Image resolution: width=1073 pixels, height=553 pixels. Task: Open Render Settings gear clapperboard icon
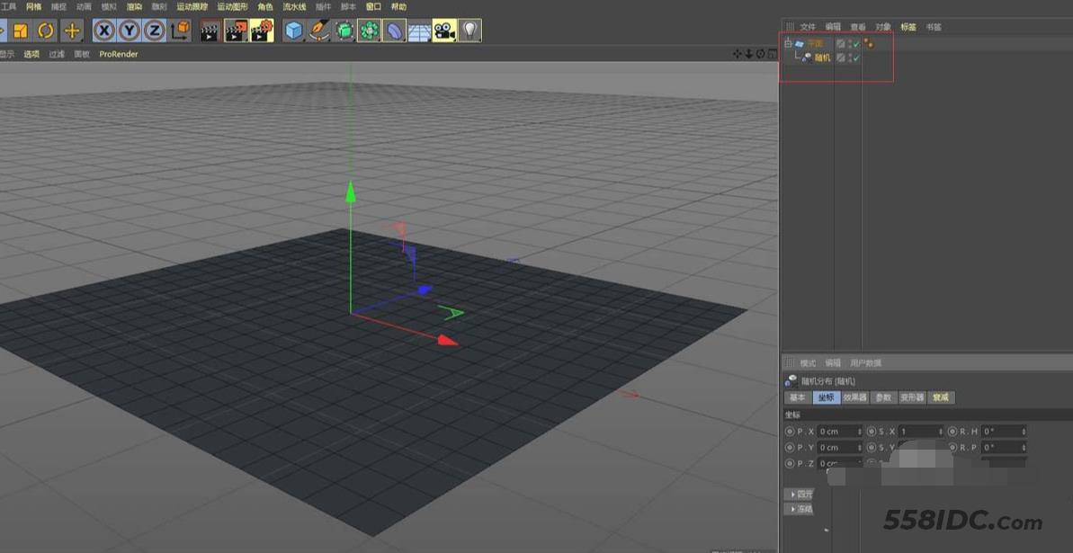pyautogui.click(x=262, y=30)
